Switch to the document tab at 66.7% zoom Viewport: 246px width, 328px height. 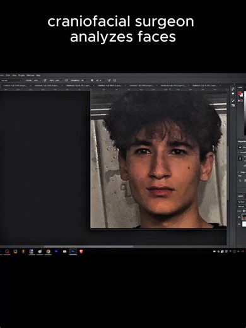click(80, 86)
